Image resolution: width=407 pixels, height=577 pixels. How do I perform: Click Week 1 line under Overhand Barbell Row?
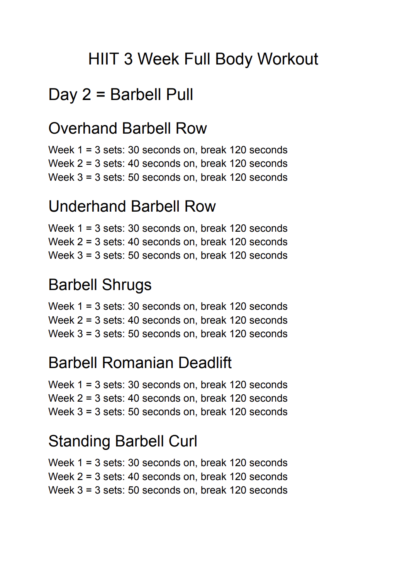coord(168,150)
